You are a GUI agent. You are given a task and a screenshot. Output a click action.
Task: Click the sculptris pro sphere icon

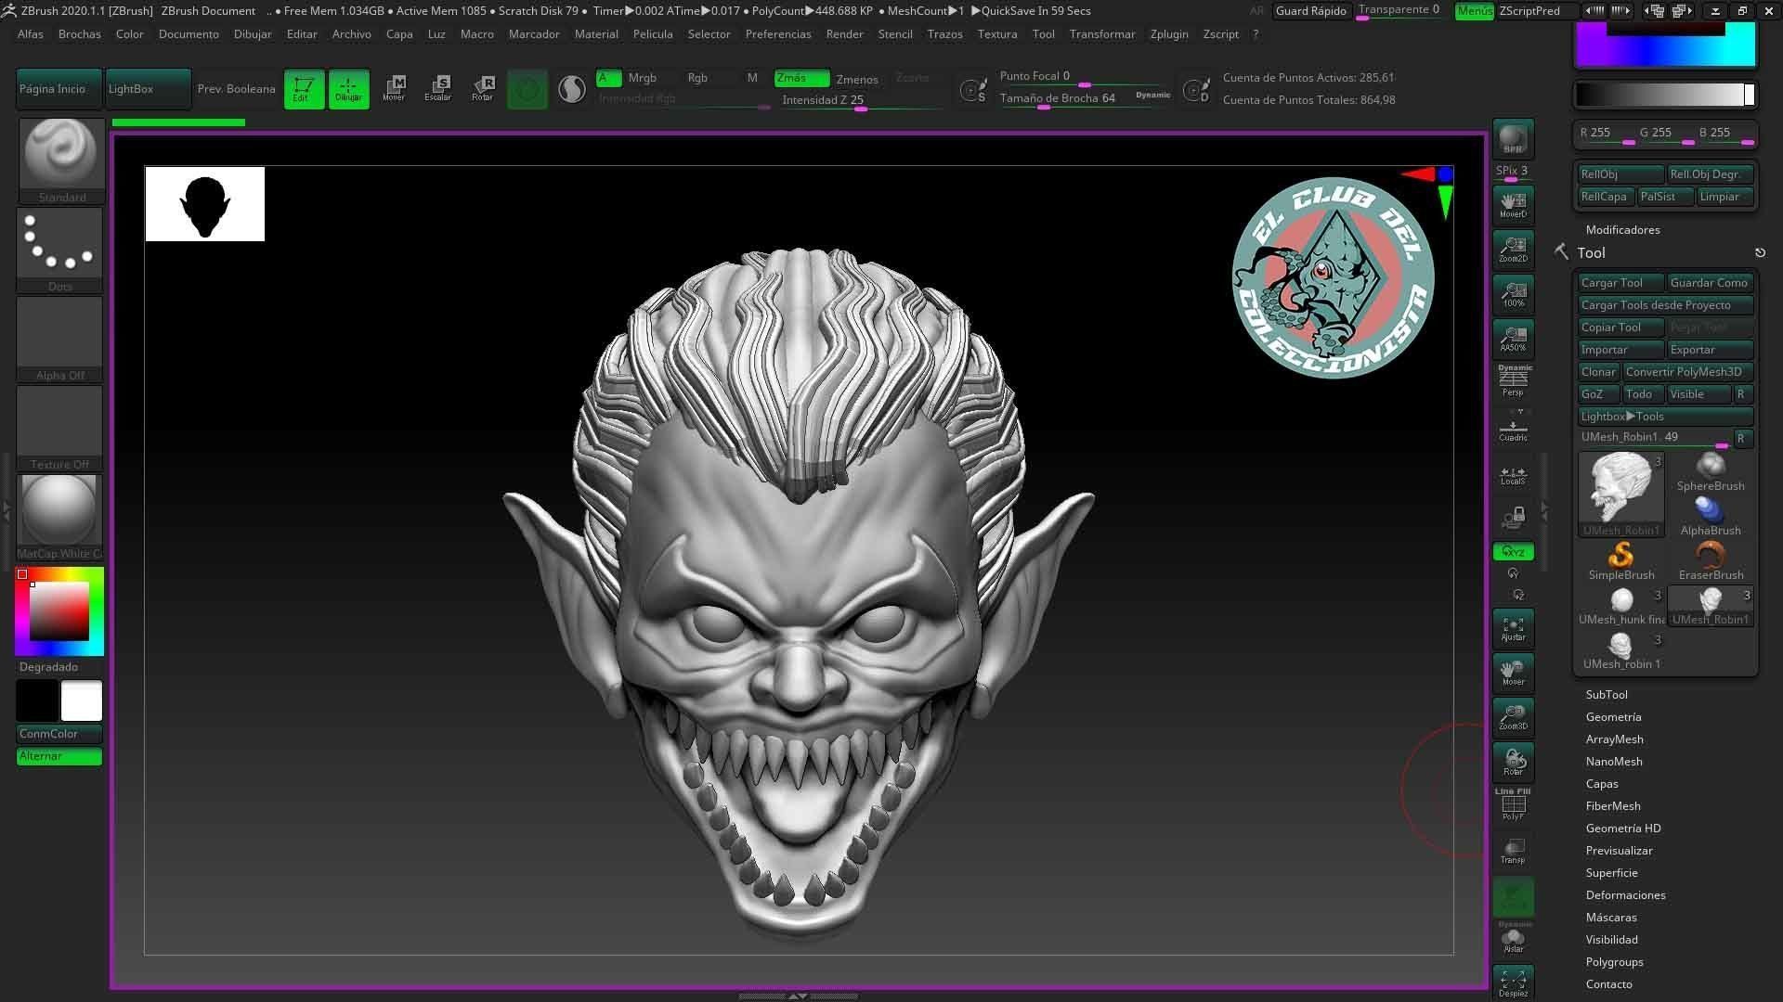(x=572, y=89)
